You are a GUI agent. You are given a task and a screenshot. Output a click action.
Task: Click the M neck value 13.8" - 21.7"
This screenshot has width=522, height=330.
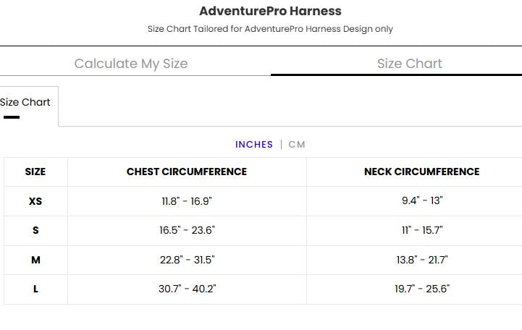[x=422, y=260]
